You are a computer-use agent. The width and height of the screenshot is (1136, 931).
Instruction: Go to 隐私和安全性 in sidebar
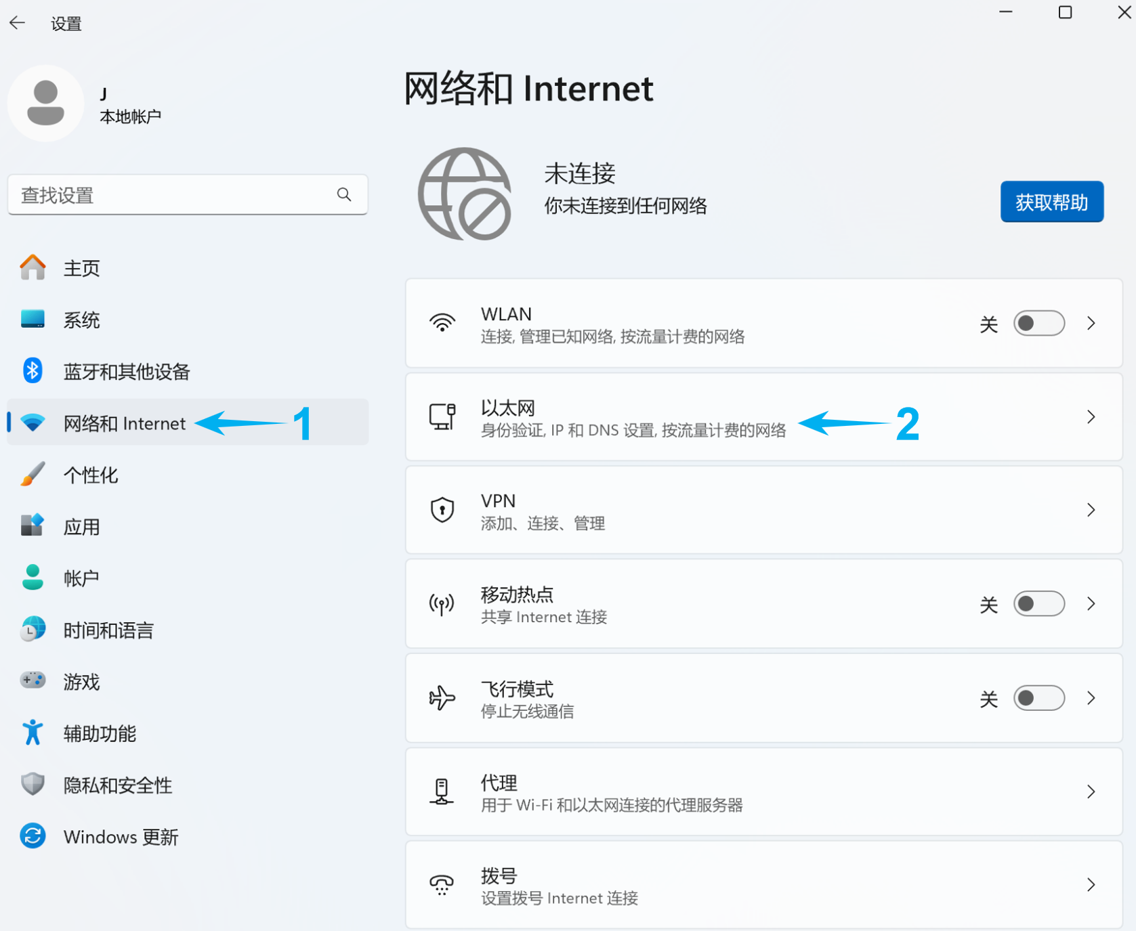coord(117,785)
